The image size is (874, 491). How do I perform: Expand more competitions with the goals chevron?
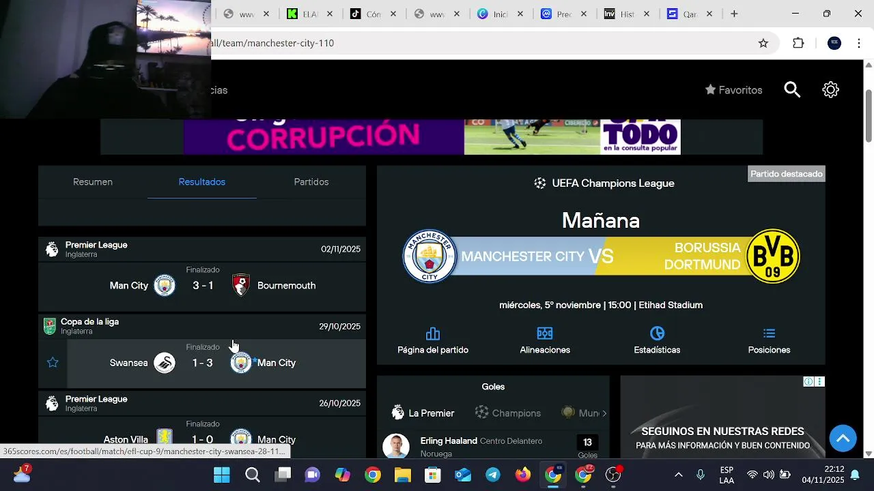604,413
